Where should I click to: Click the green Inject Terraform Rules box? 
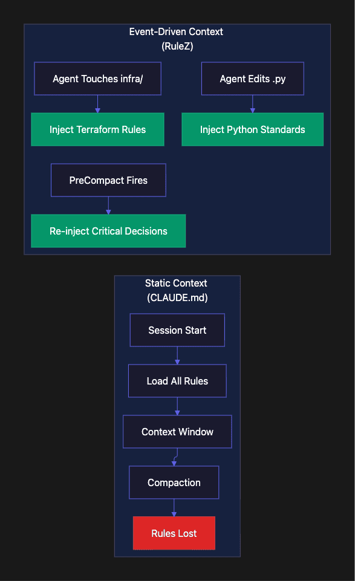[x=97, y=129]
